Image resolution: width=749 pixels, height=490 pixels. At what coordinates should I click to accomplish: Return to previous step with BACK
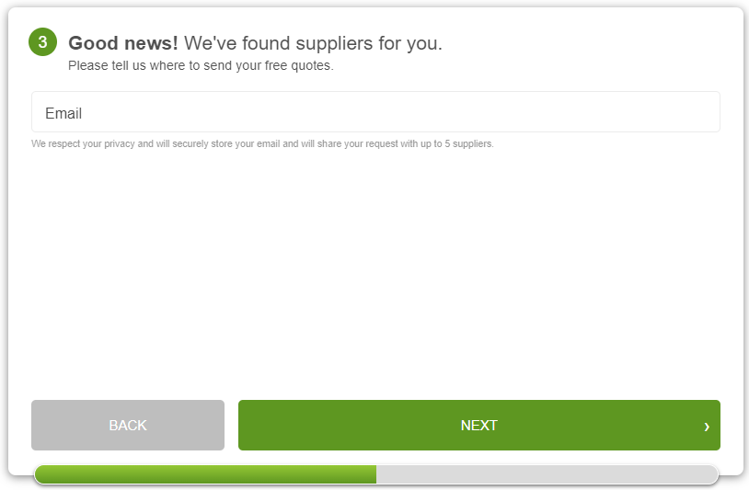(x=128, y=425)
